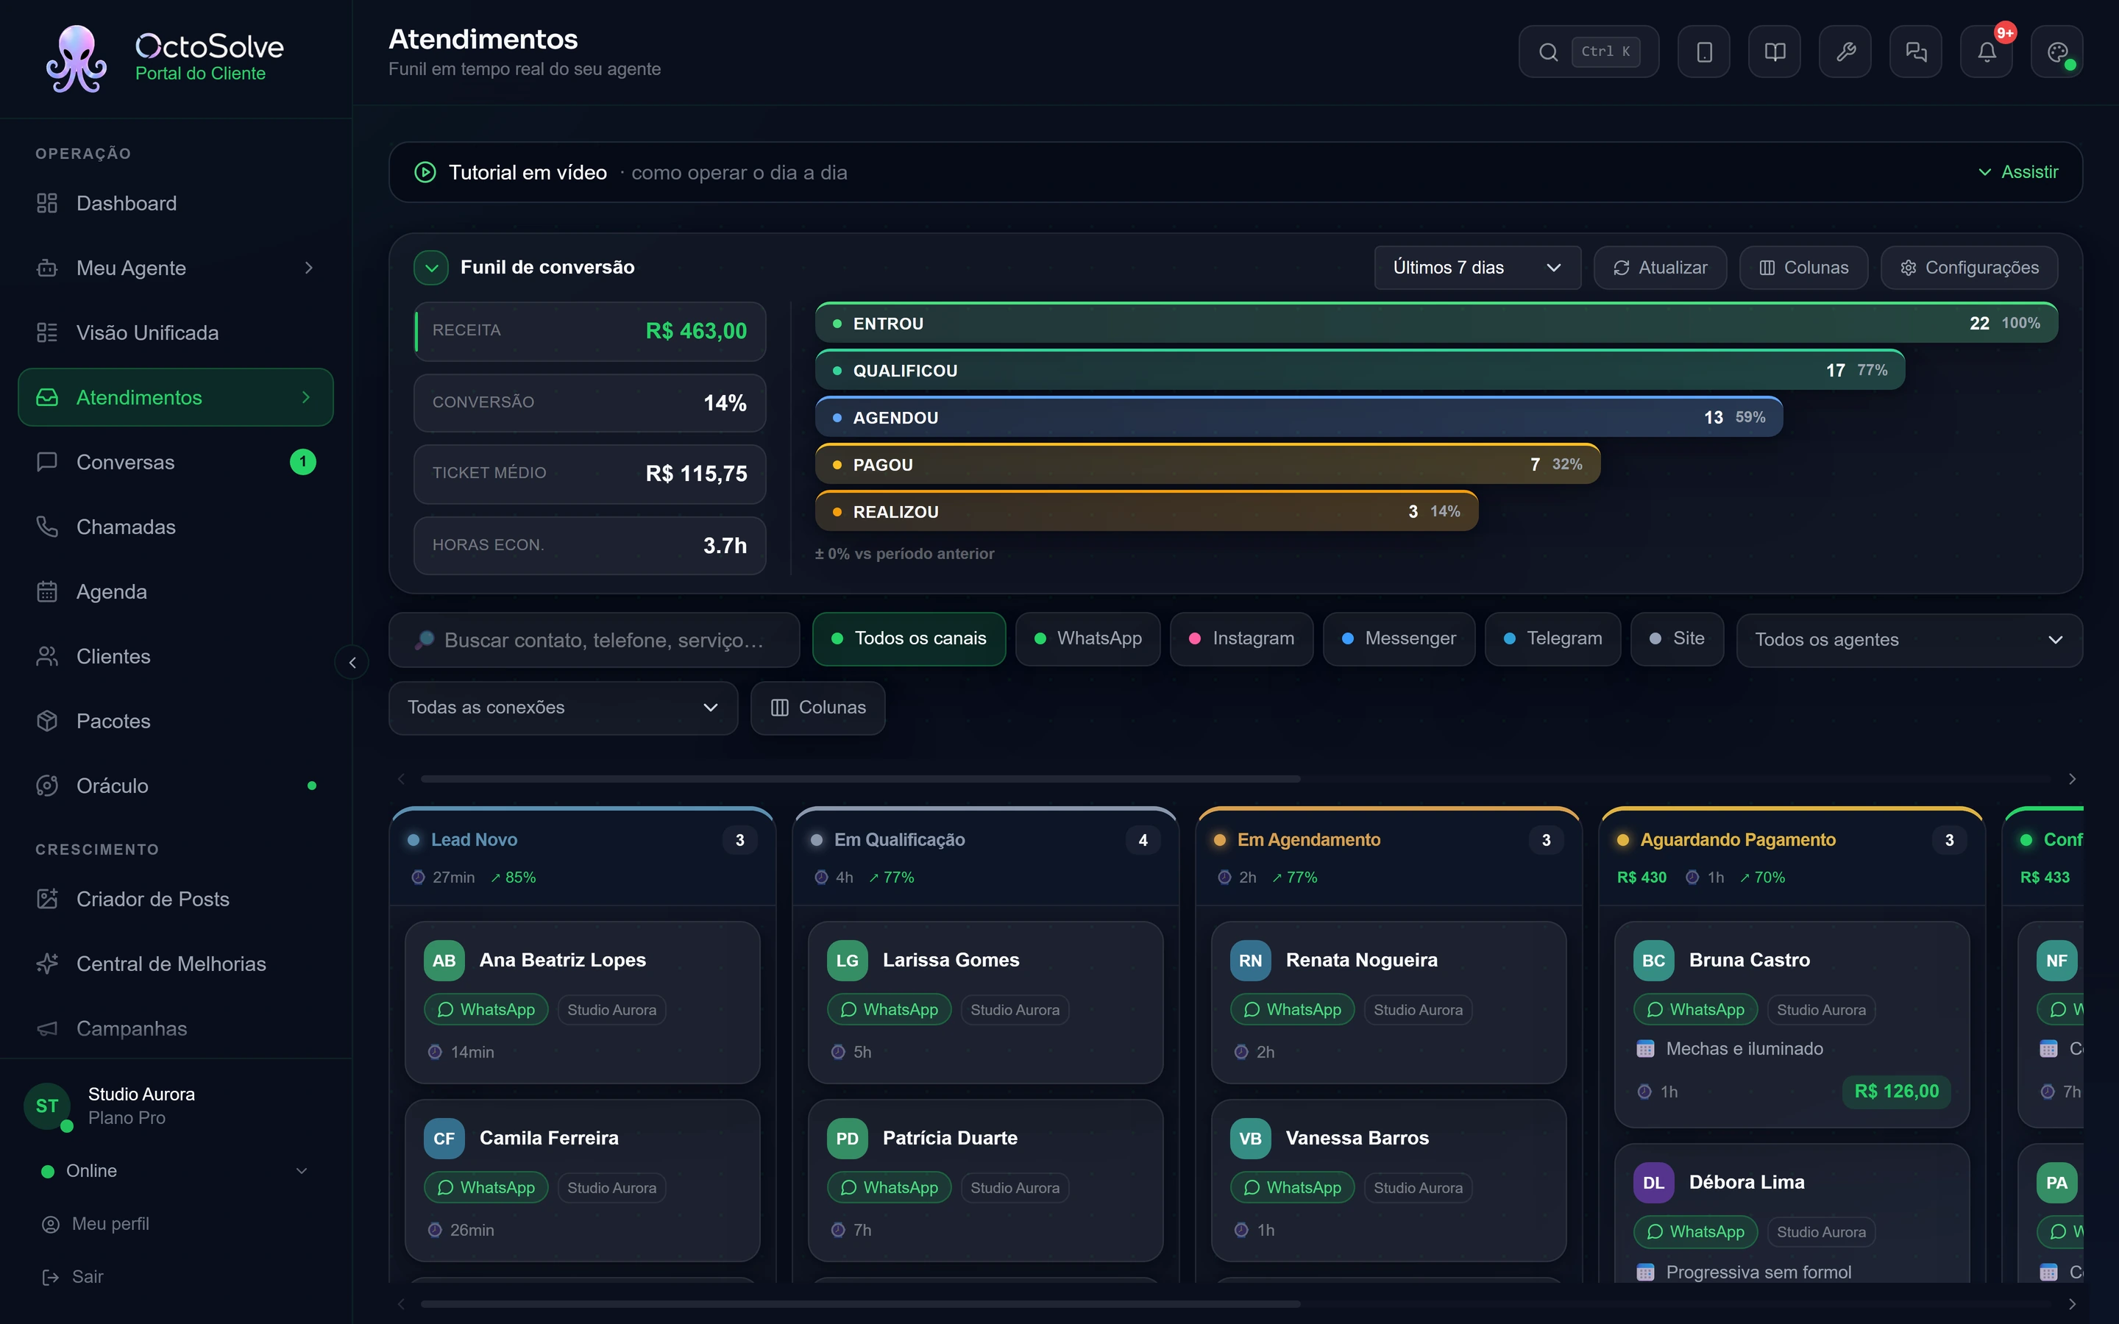This screenshot has height=1324, width=2119.
Task: Open the chat messages icon in header
Action: (1915, 51)
